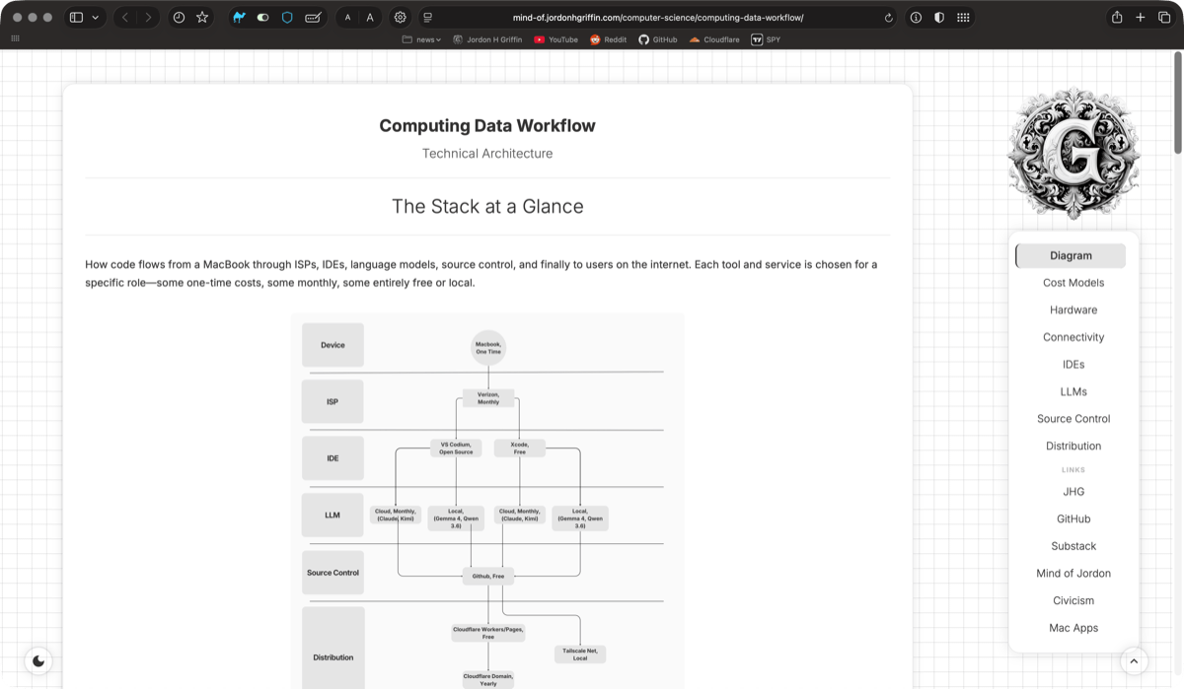The width and height of the screenshot is (1184, 689).
Task: Open the Share button
Action: 1117,17
